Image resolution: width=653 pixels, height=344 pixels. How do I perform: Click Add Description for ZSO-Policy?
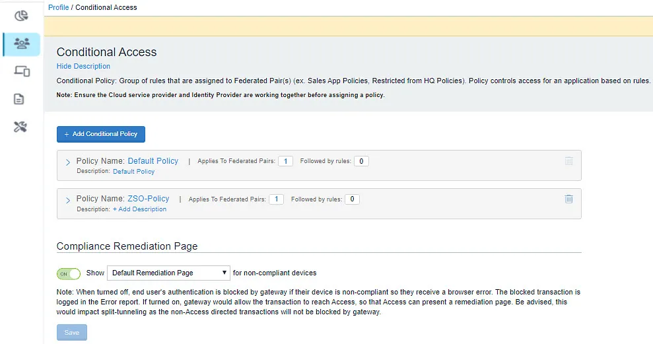139,209
